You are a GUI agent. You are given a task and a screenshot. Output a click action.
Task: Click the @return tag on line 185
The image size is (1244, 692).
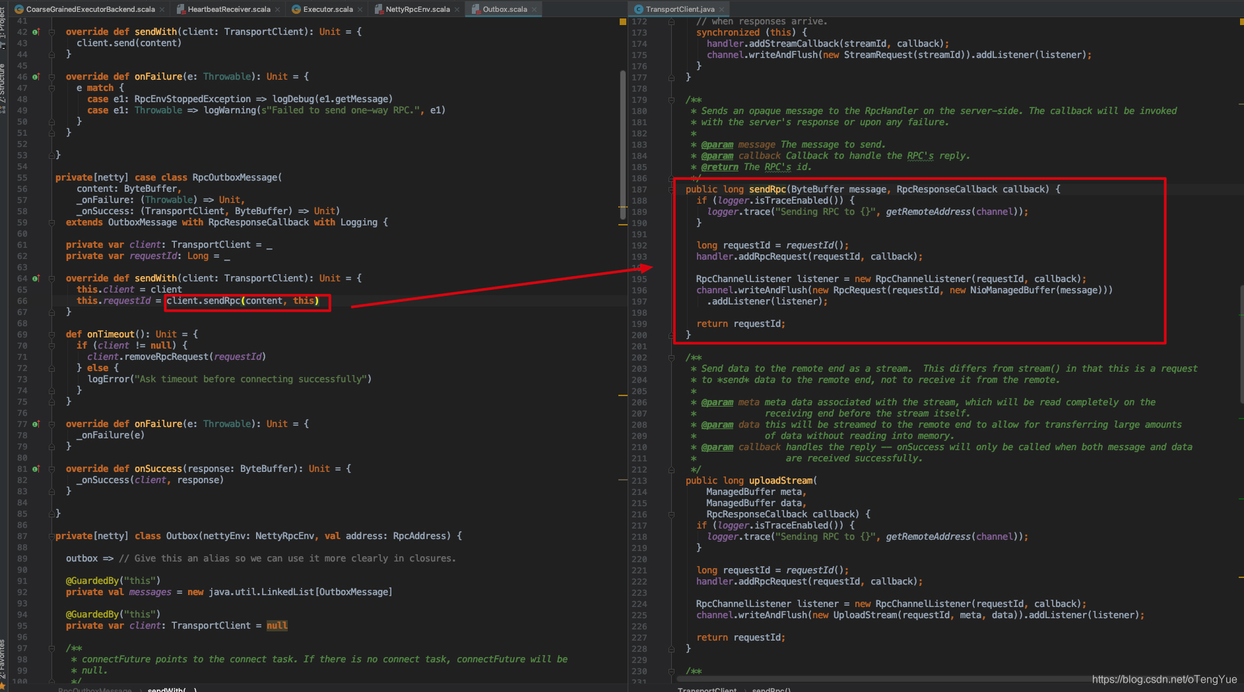point(719,167)
